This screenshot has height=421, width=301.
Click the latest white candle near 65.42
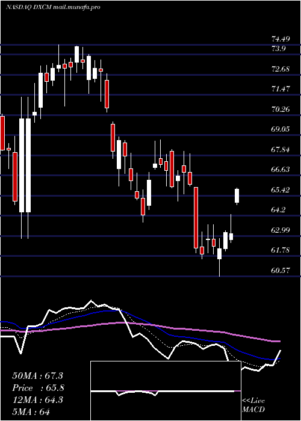(237, 196)
